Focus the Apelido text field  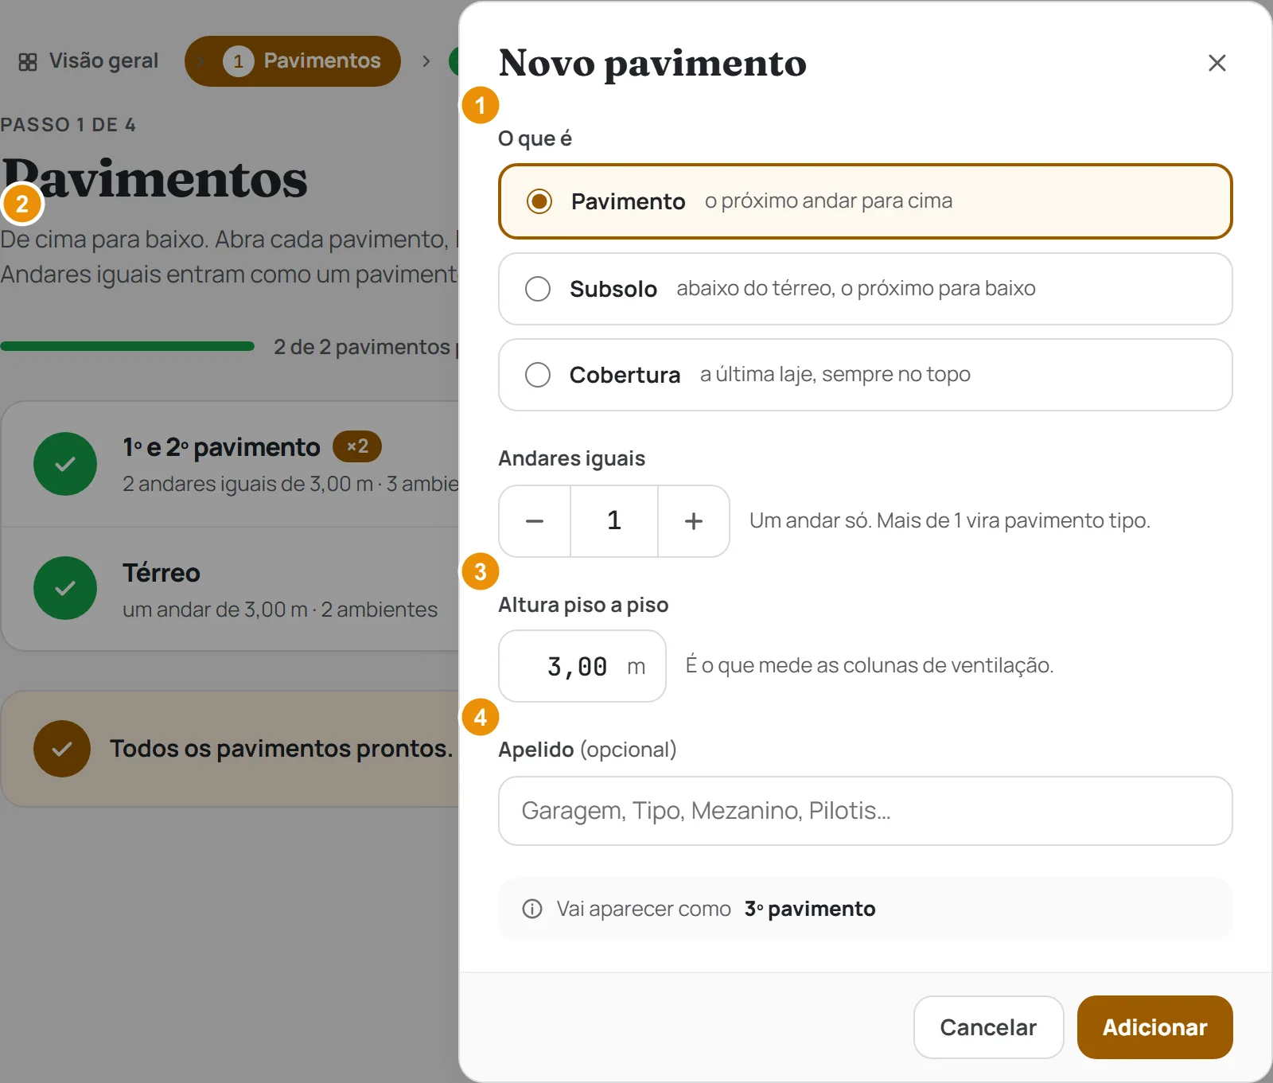tap(865, 811)
